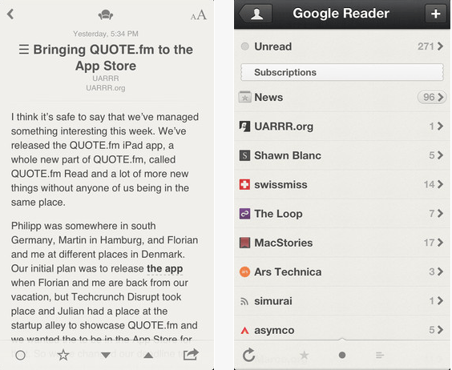
Task: Tap the Shawn Blanc favicon
Action: point(244,155)
